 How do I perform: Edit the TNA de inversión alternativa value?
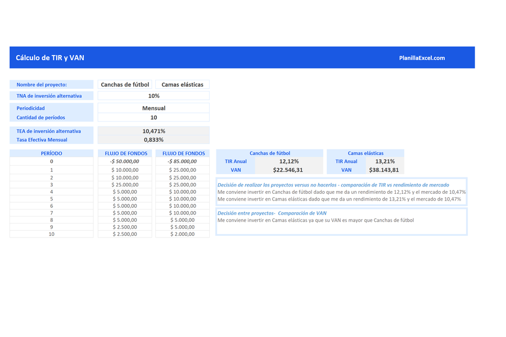pyautogui.click(x=153, y=95)
